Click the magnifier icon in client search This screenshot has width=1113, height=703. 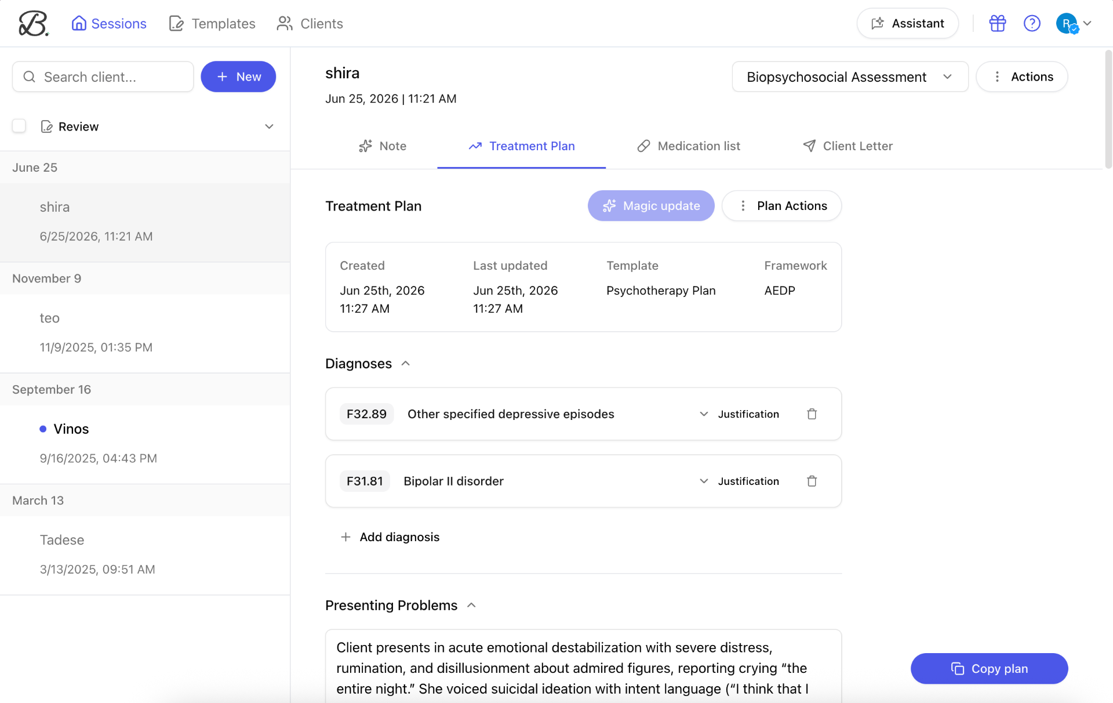(30, 77)
